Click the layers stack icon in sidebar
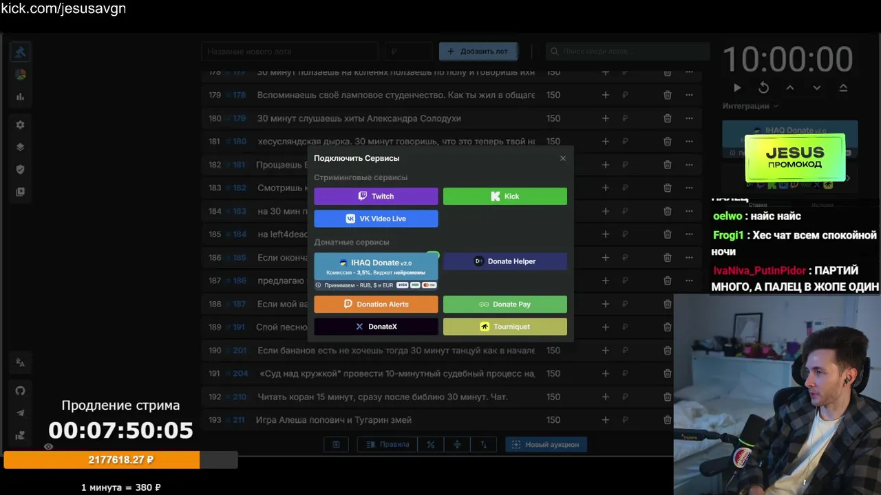This screenshot has height=495, width=881. click(20, 147)
